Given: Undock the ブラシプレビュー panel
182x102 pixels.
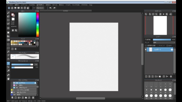Looking at the screenshot, I should point(36,53).
